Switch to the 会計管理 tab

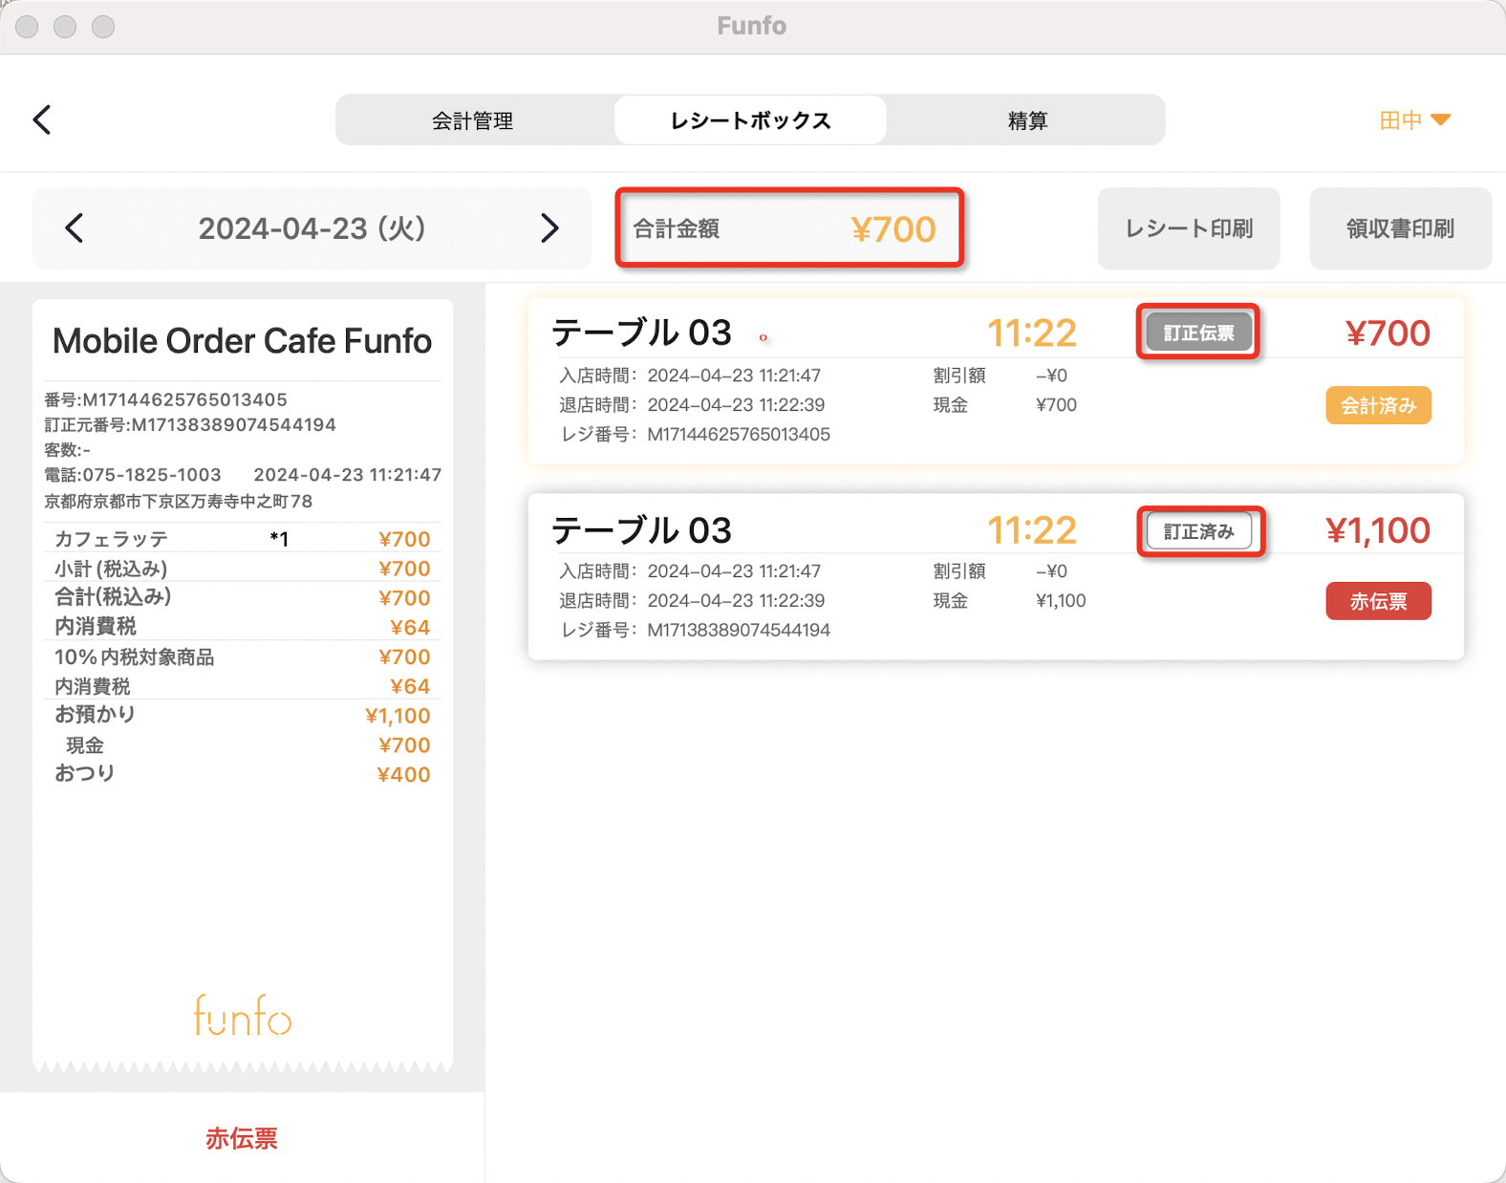[473, 120]
